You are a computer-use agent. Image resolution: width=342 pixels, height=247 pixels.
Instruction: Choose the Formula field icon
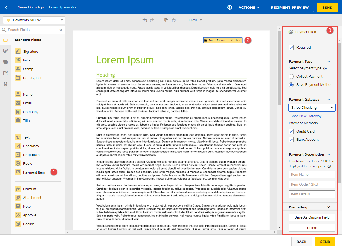pos(18,189)
